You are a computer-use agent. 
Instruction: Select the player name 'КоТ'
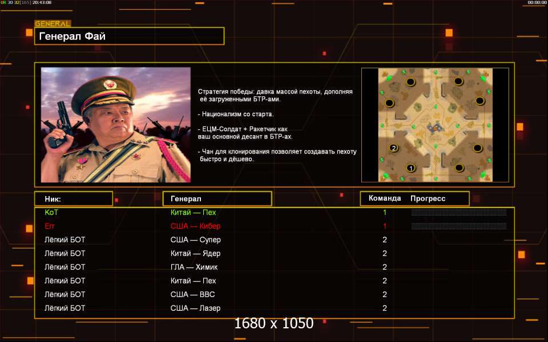51,212
